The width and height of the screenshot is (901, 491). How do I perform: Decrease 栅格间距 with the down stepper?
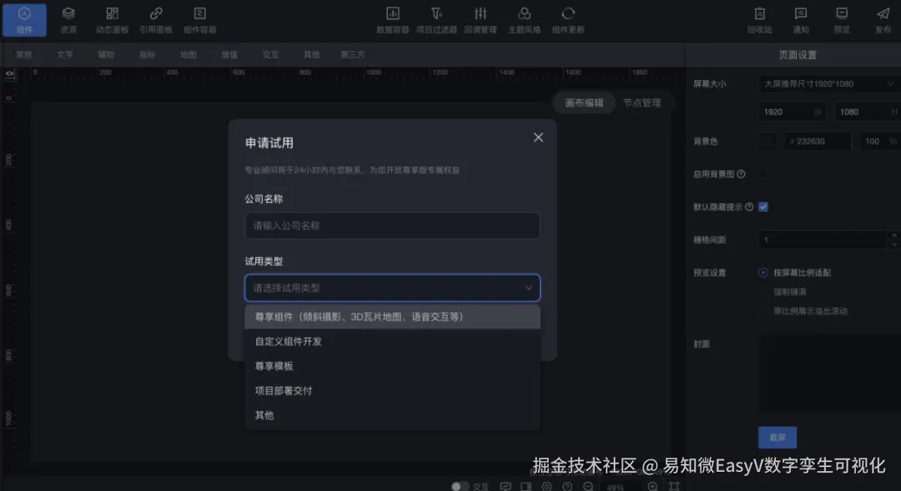(893, 244)
